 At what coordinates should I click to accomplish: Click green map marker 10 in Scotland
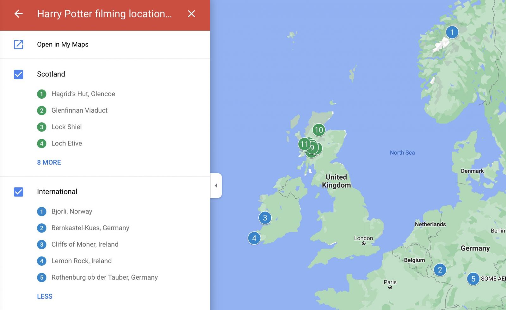(x=319, y=130)
